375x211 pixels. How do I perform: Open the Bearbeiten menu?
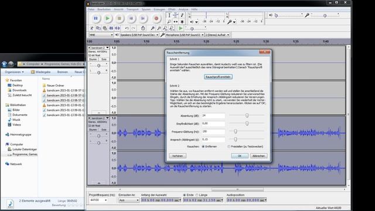[104, 9]
